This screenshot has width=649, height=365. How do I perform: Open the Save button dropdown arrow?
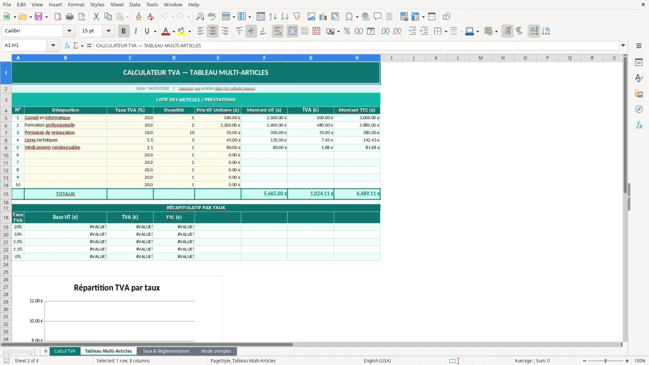(47, 17)
